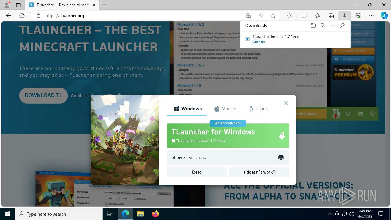Click the TLAUNCHER.ORG orange button
This screenshot has height=220, width=391.
tap(353, 51)
